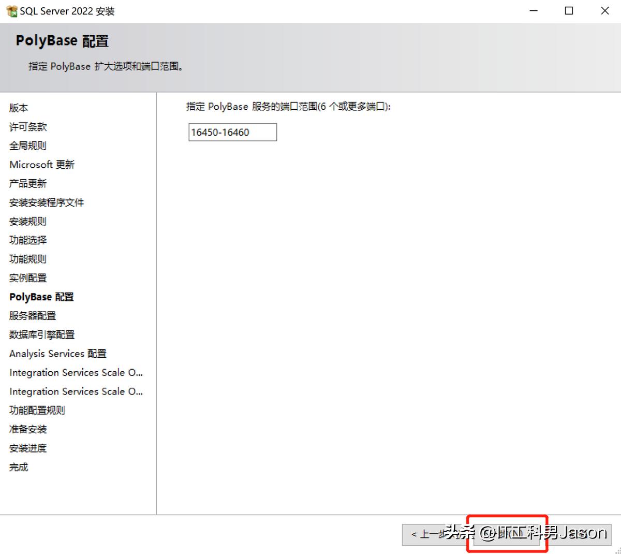Select the 功能选择 step in the sidebar
This screenshot has height=554, width=621.
point(28,240)
